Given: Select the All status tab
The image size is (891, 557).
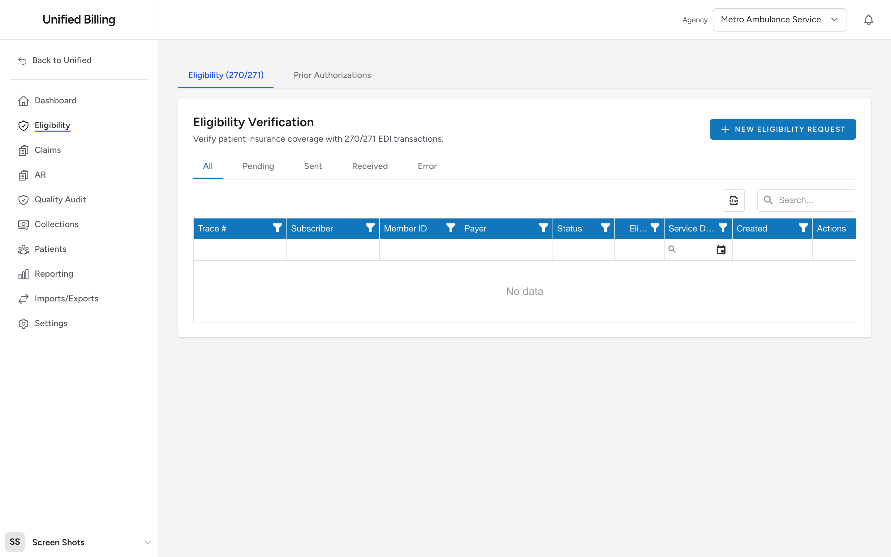Looking at the screenshot, I should point(208,166).
